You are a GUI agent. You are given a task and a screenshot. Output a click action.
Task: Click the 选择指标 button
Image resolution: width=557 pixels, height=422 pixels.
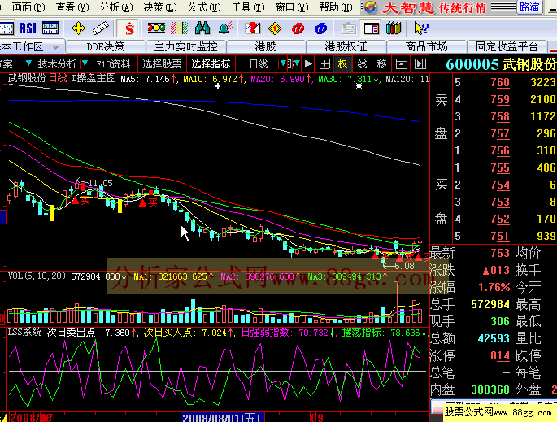[211, 64]
